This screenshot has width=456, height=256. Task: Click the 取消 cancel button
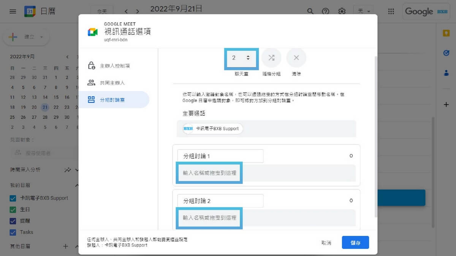pyautogui.click(x=326, y=243)
